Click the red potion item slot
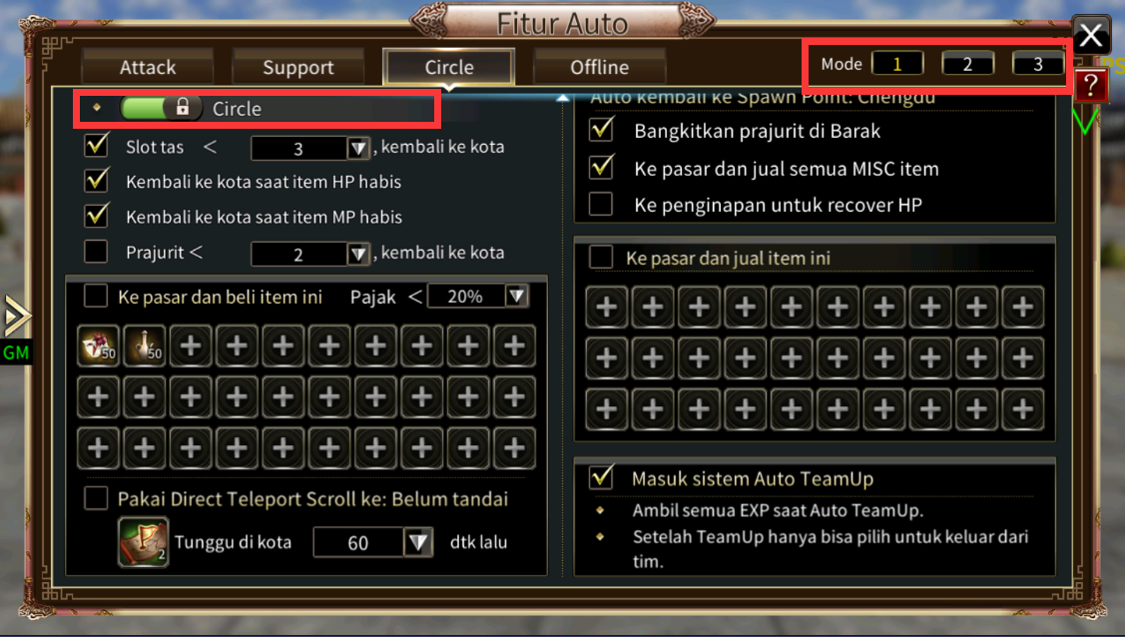Image resolution: width=1125 pixels, height=637 pixels. [98, 346]
